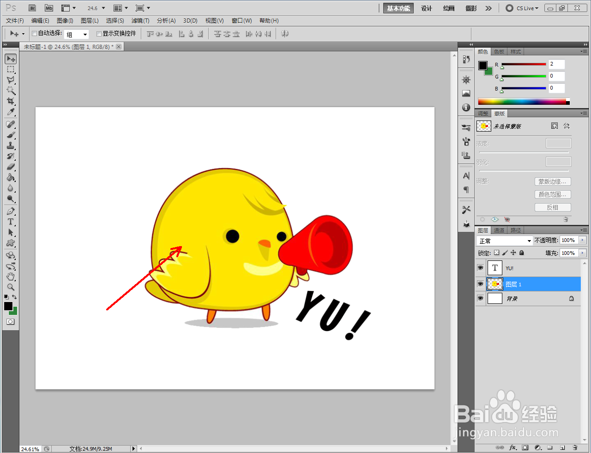Select the Spot Healing Brush tool
The height and width of the screenshot is (453, 591).
point(11,124)
